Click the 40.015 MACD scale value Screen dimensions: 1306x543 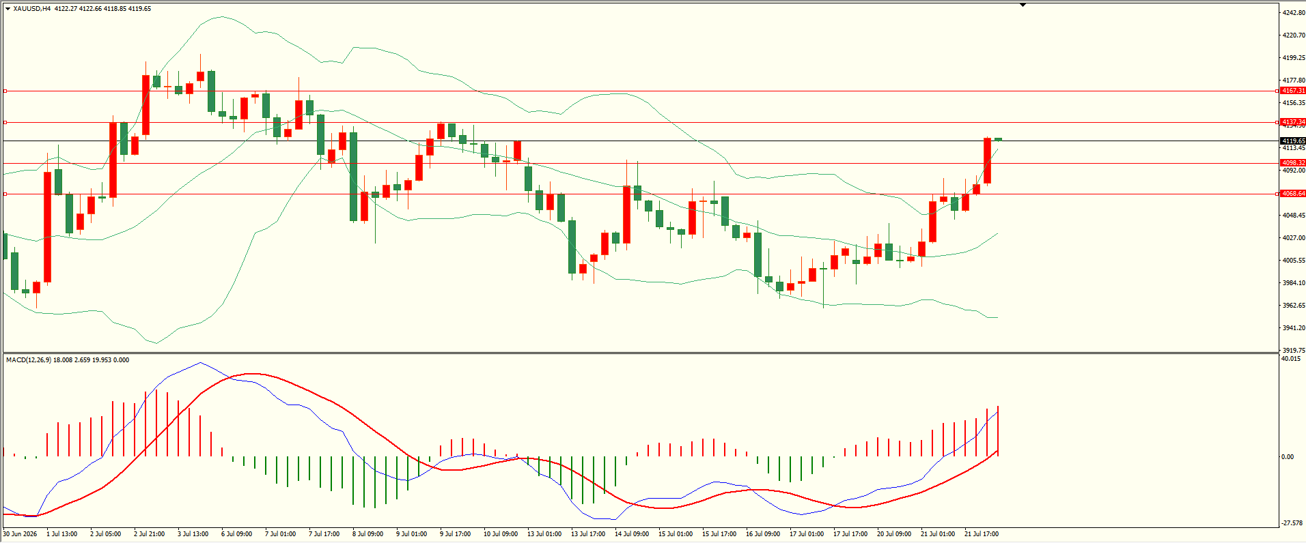point(1291,359)
